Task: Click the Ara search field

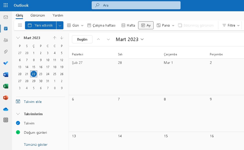Action: click(x=136, y=5)
